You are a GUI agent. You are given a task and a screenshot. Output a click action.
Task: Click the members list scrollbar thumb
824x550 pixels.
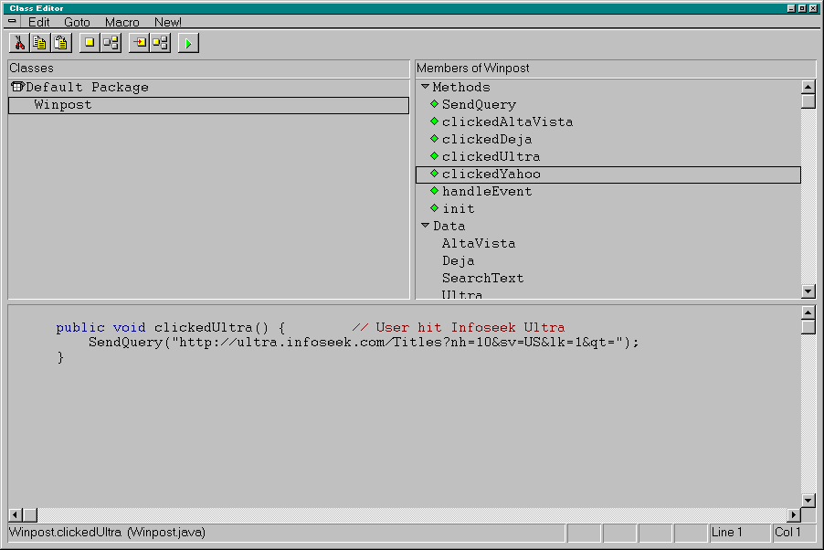[808, 101]
